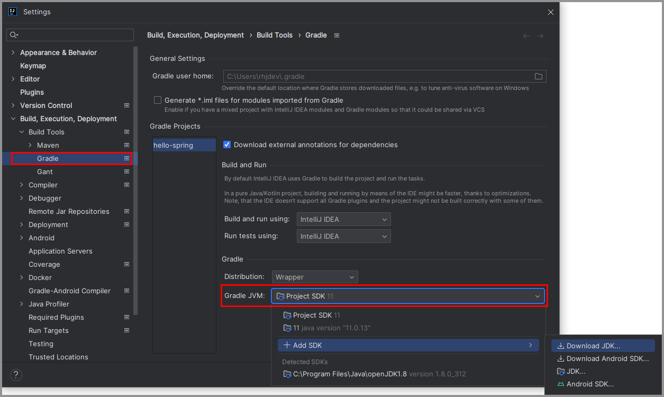The image size is (664, 397).
Task: Click the search magnifier icon in settings search
Action: click(x=14, y=35)
